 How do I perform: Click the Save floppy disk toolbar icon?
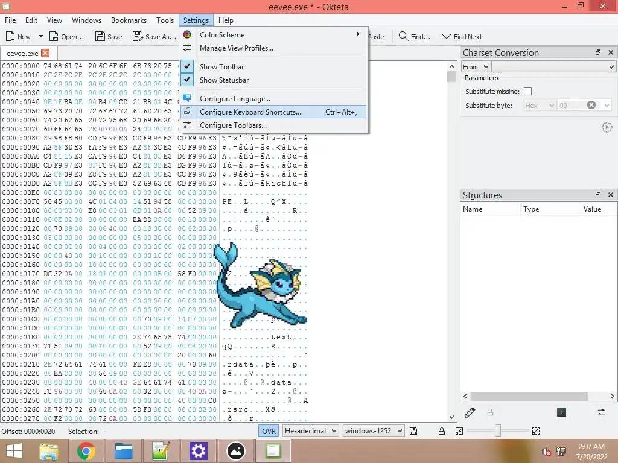pos(100,37)
